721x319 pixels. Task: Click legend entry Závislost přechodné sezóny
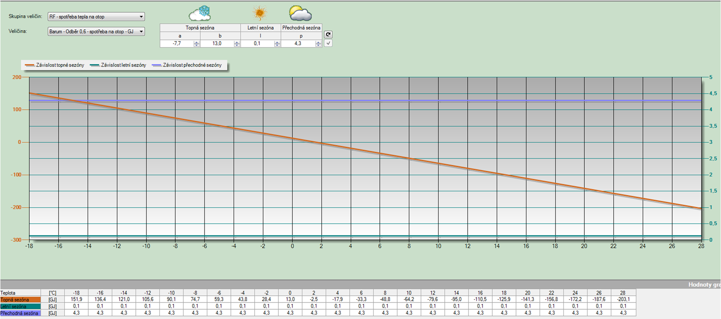[187, 65]
